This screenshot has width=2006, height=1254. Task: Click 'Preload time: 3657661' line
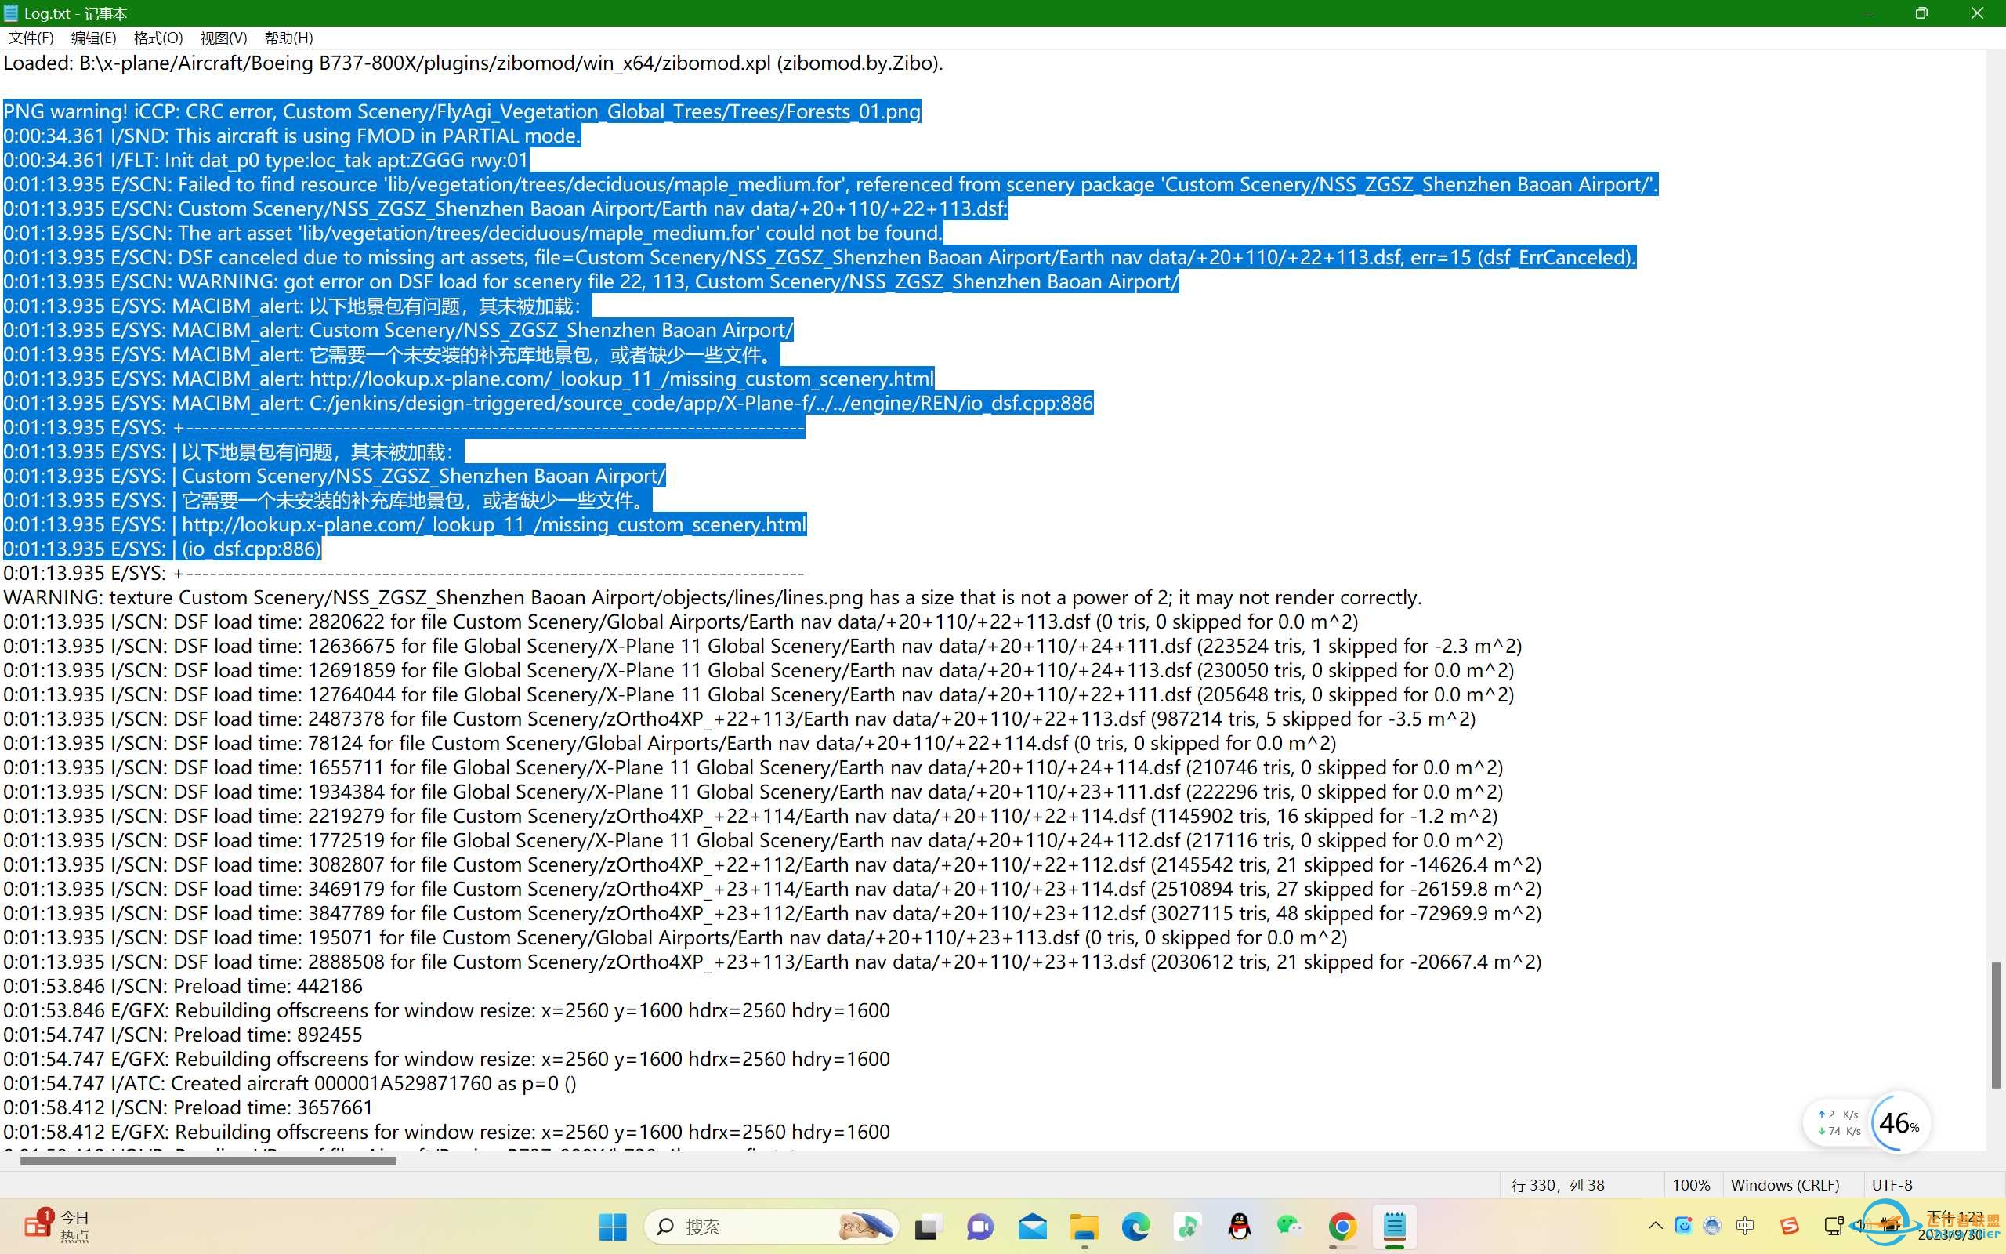point(188,1107)
